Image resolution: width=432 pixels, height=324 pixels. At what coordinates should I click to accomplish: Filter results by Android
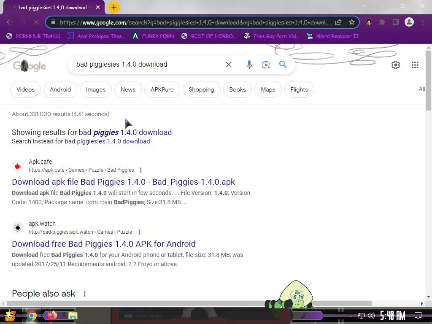60,89
